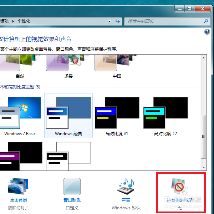The image size is (214, 214).
Task: Select the Windows 7 Basic theme thumbnail
Action: [x=20, y=113]
